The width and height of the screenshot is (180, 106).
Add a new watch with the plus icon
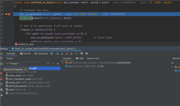click(x=172, y=63)
